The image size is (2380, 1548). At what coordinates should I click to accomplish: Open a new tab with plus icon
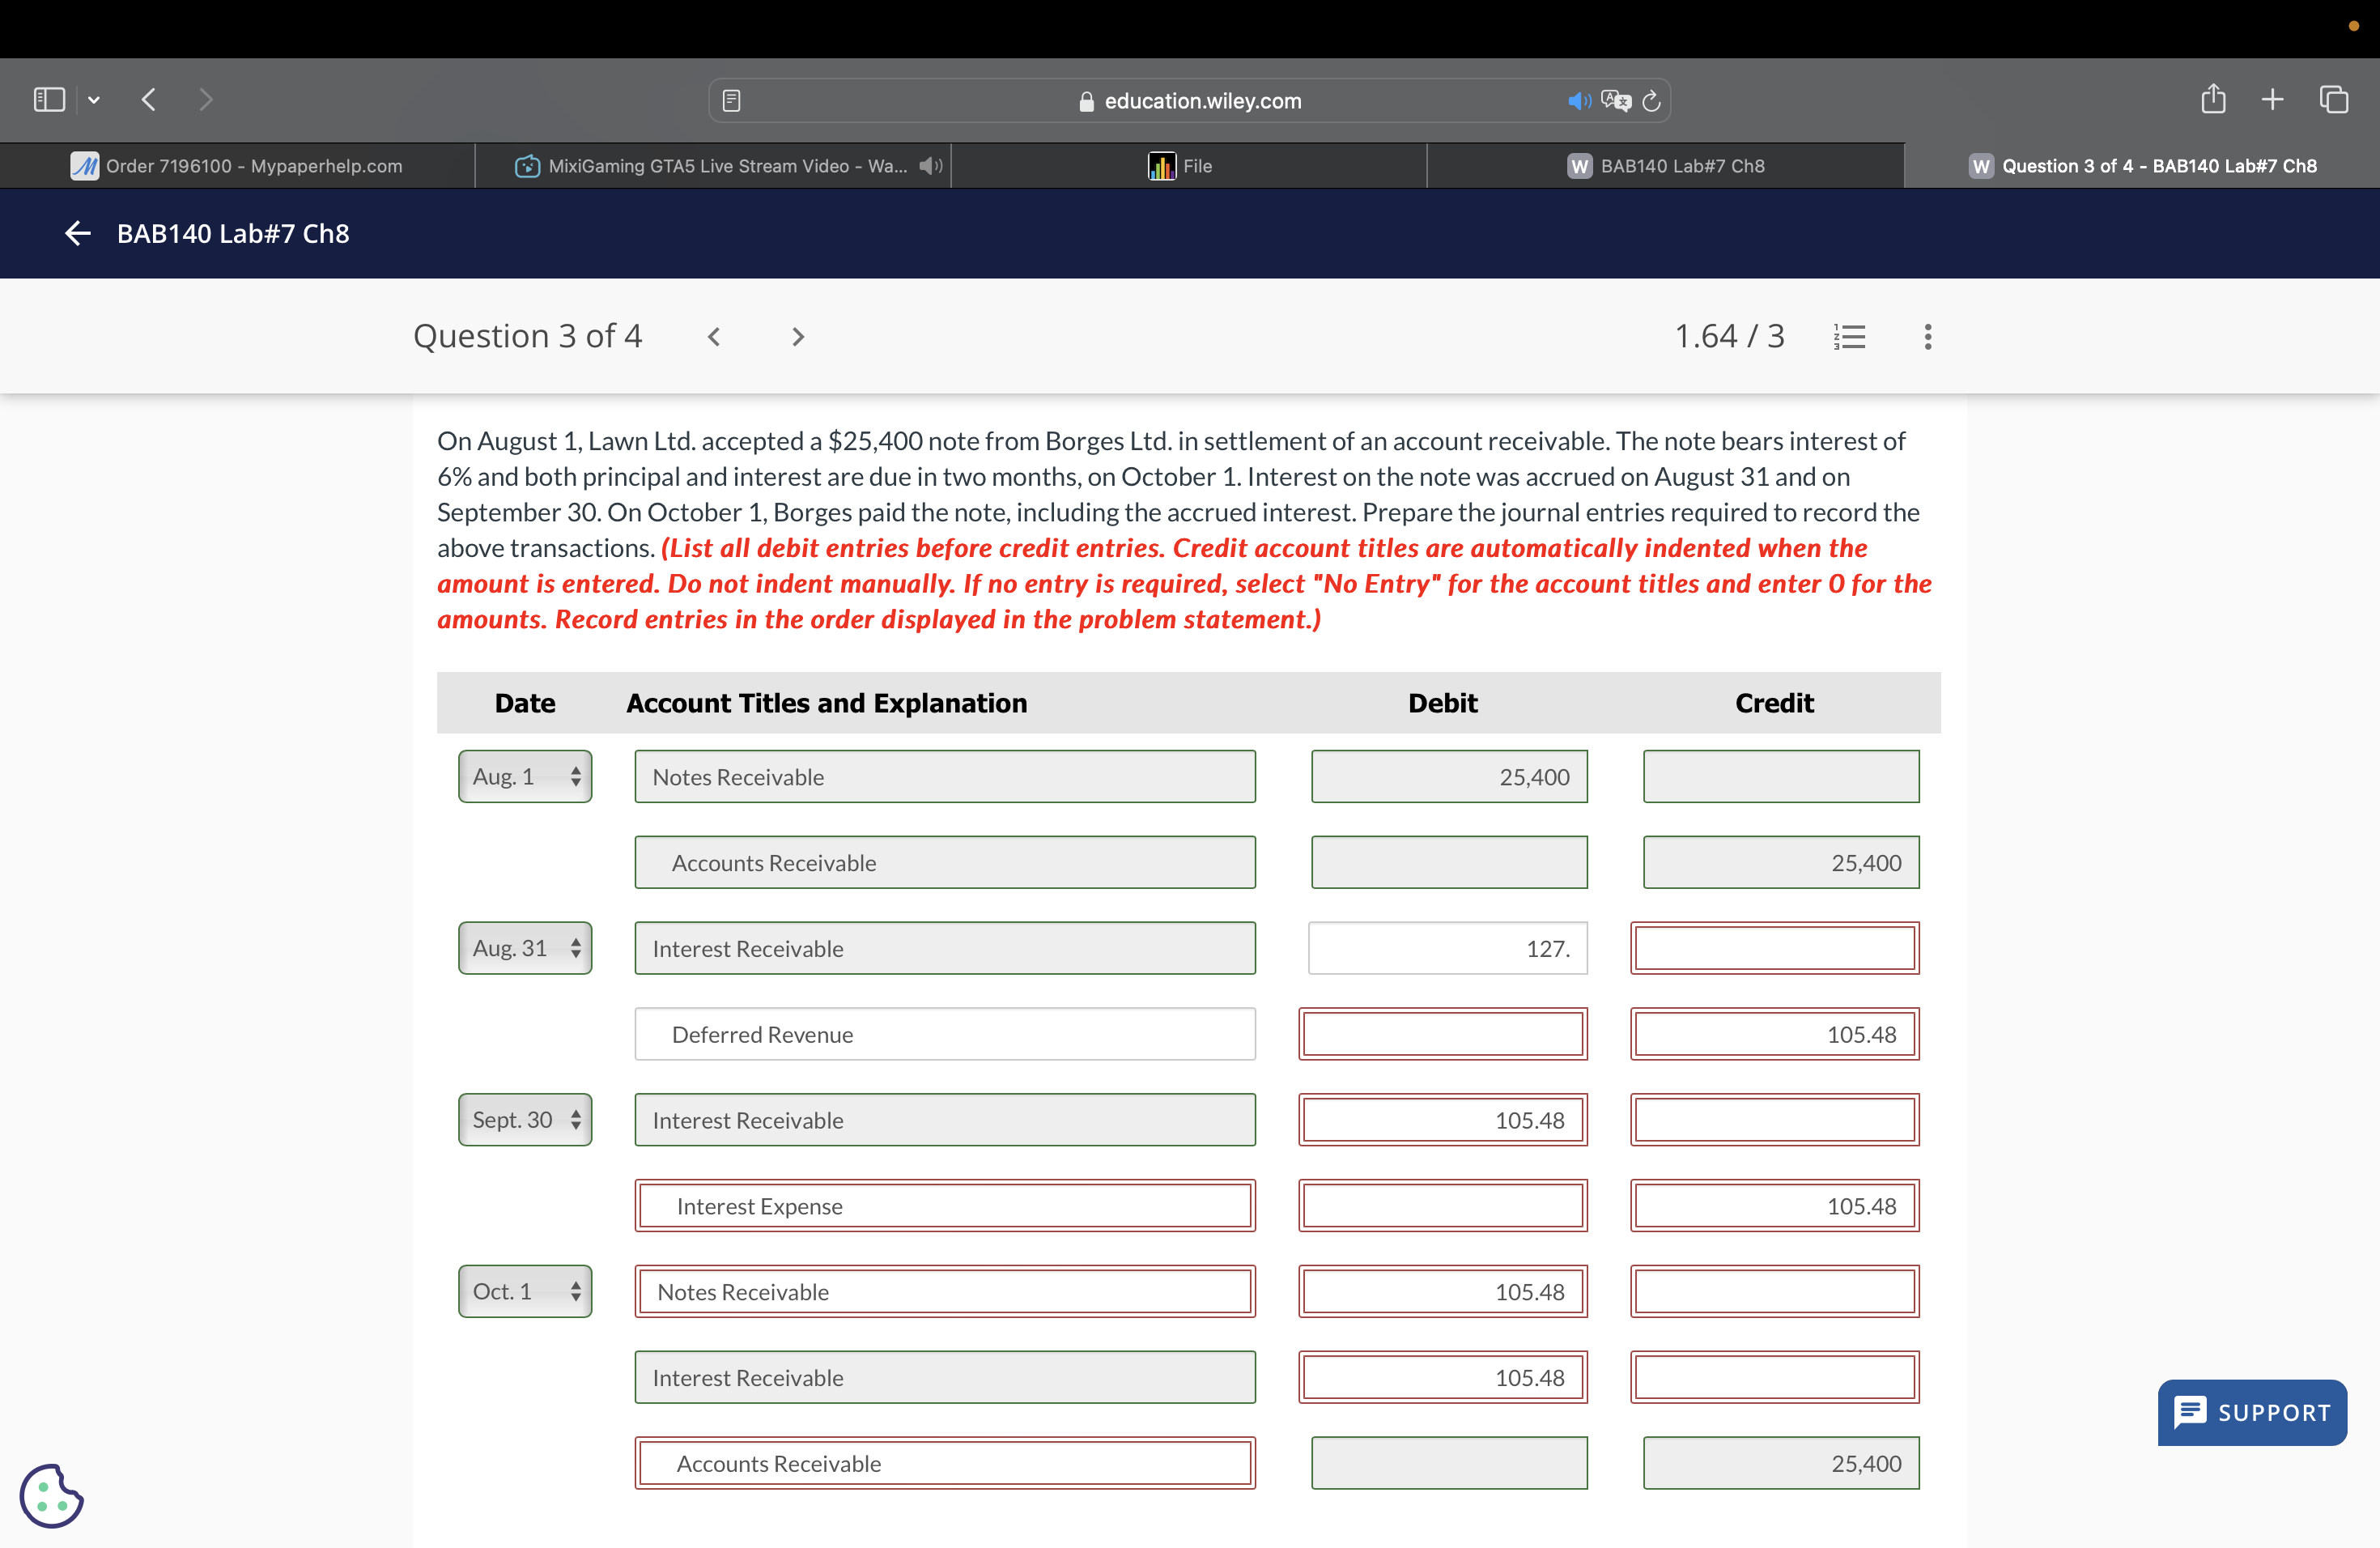coord(2272,99)
